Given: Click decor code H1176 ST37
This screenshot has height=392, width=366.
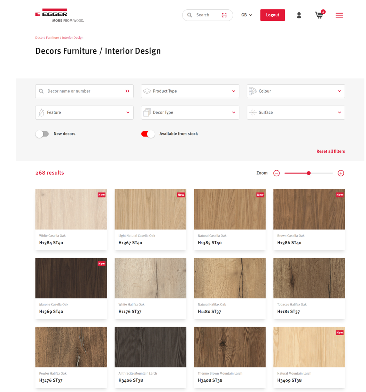Looking at the screenshot, I should [x=130, y=312].
